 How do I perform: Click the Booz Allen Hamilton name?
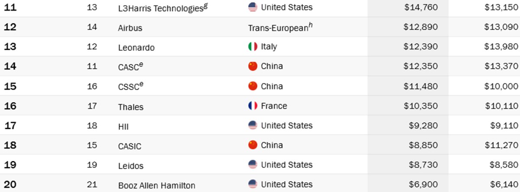tap(157, 186)
